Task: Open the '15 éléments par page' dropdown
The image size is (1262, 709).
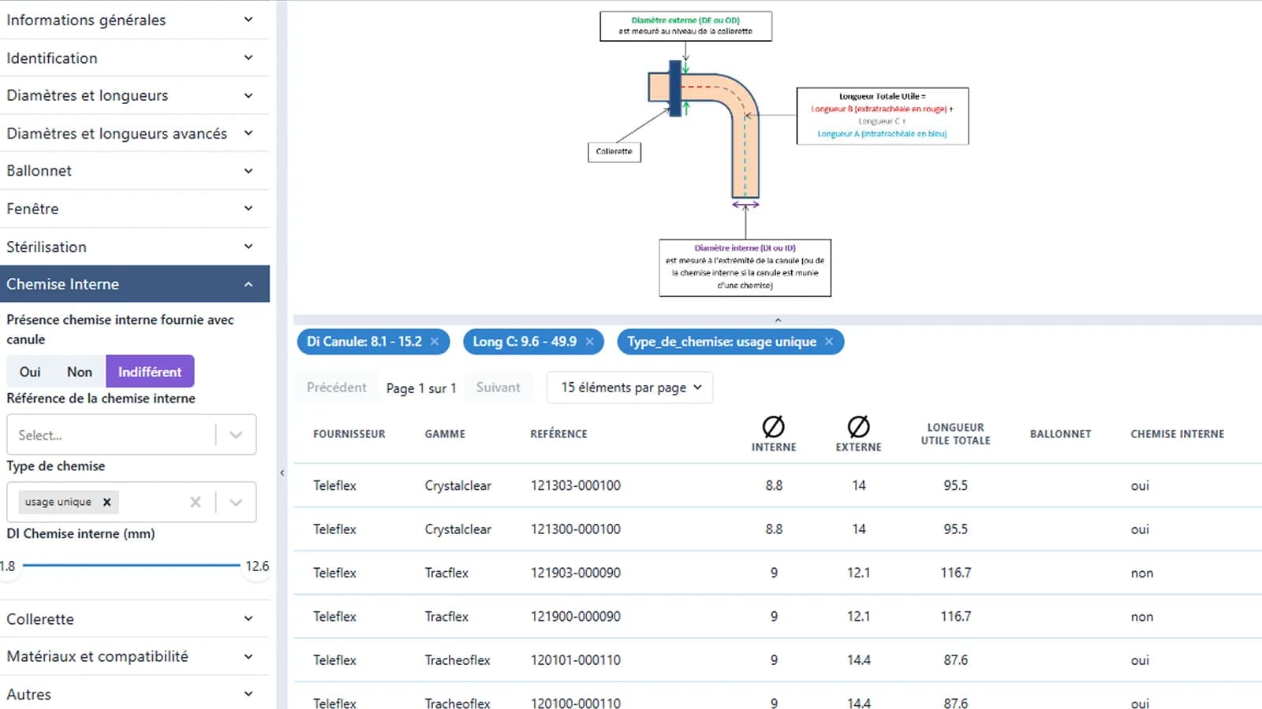Action: coord(630,388)
